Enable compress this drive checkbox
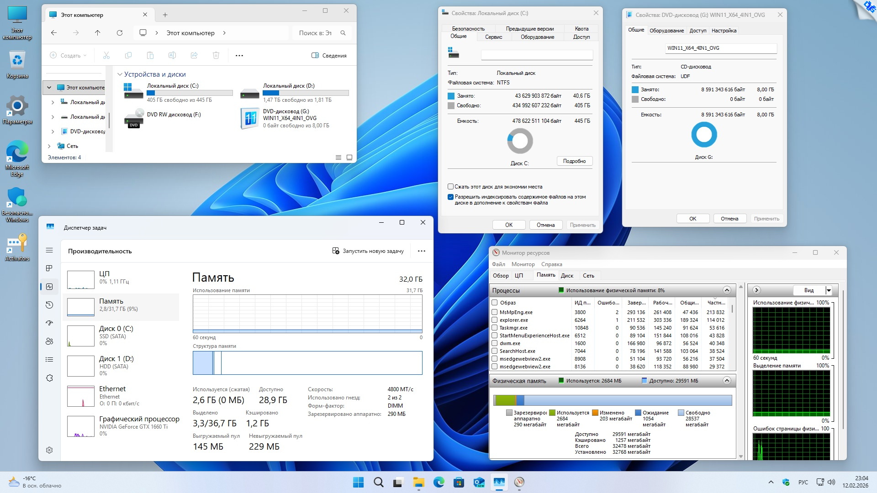This screenshot has height=493, width=877. coord(451,187)
